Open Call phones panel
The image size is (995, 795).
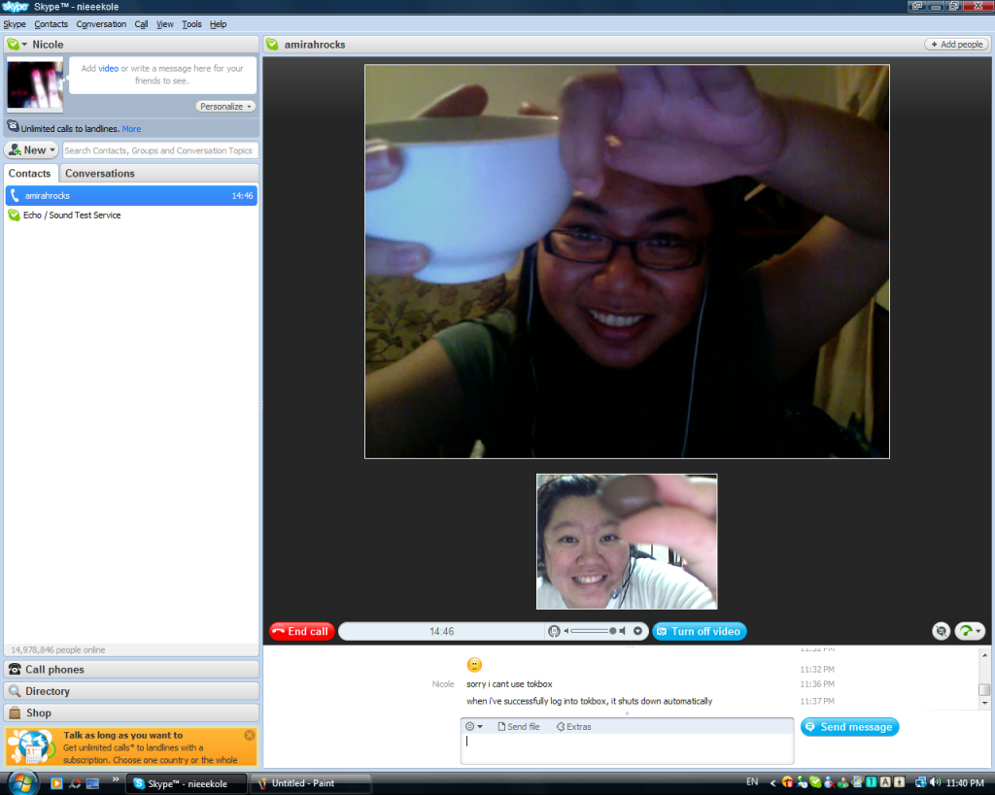[x=131, y=670]
